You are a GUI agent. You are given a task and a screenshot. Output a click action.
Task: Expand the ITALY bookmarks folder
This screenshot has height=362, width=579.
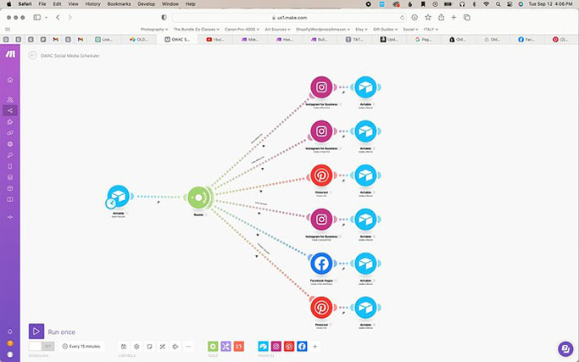431,29
